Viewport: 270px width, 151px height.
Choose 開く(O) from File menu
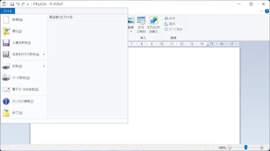point(24,31)
